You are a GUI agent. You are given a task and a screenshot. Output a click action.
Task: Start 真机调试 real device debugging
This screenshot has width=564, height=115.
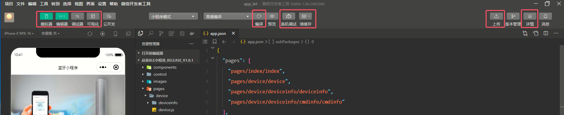(x=289, y=16)
